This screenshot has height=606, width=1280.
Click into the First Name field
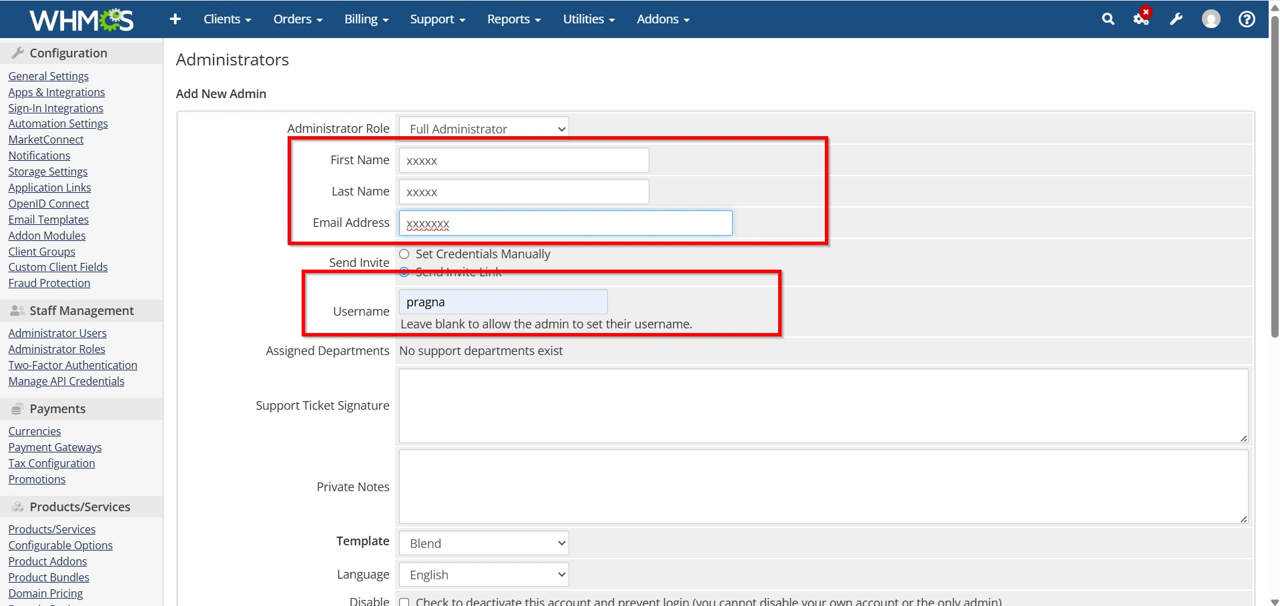point(524,160)
